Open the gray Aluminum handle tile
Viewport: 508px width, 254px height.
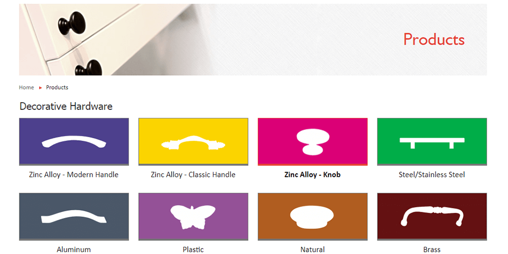tap(74, 217)
